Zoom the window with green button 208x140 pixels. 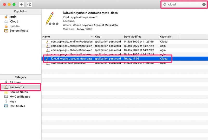[14, 4]
